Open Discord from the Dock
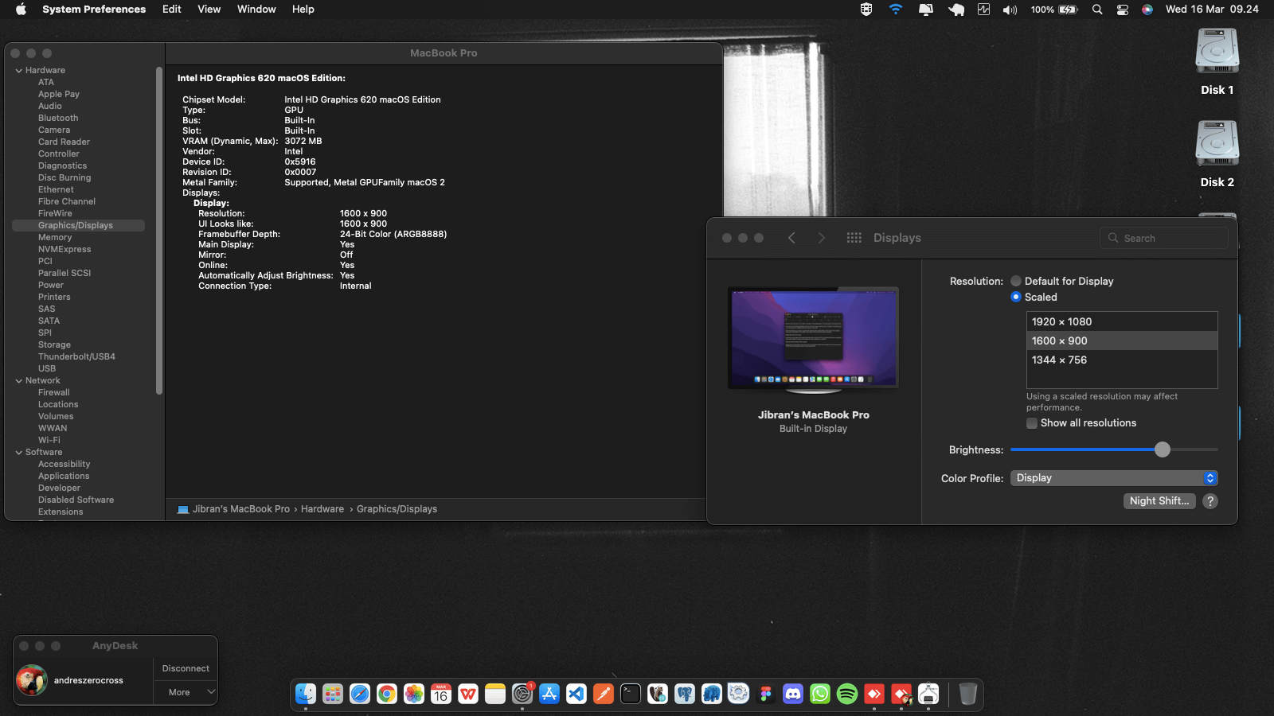 [x=793, y=694]
